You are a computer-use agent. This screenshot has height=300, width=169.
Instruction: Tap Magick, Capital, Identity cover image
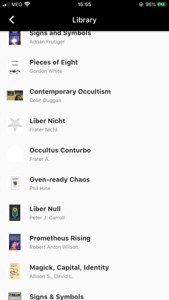point(15,271)
